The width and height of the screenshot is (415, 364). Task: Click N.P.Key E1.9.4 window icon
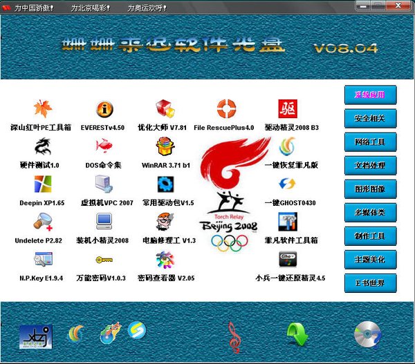tap(43, 259)
